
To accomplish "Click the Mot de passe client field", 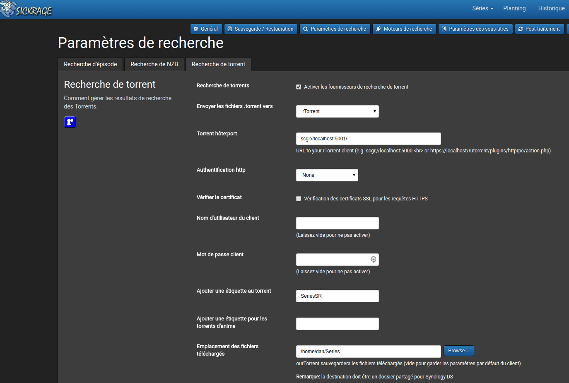I will click(338, 260).
